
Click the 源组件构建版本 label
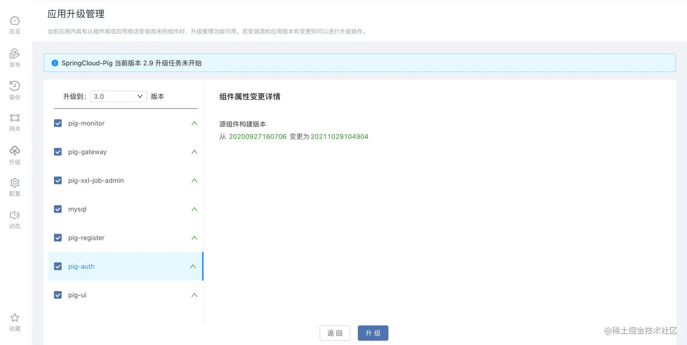(243, 124)
